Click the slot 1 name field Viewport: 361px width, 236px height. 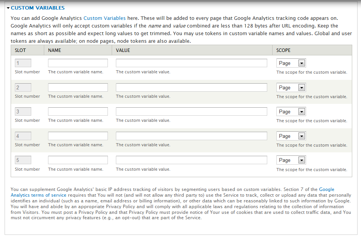(78, 63)
